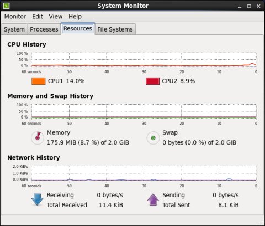Open the Edit menu
The height and width of the screenshot is (226, 265).
click(x=38, y=17)
